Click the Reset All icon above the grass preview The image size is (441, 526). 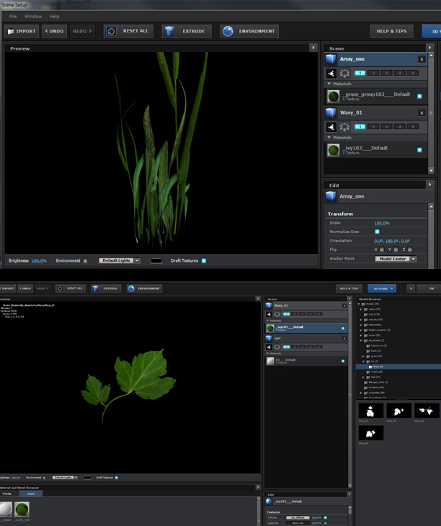[111, 31]
